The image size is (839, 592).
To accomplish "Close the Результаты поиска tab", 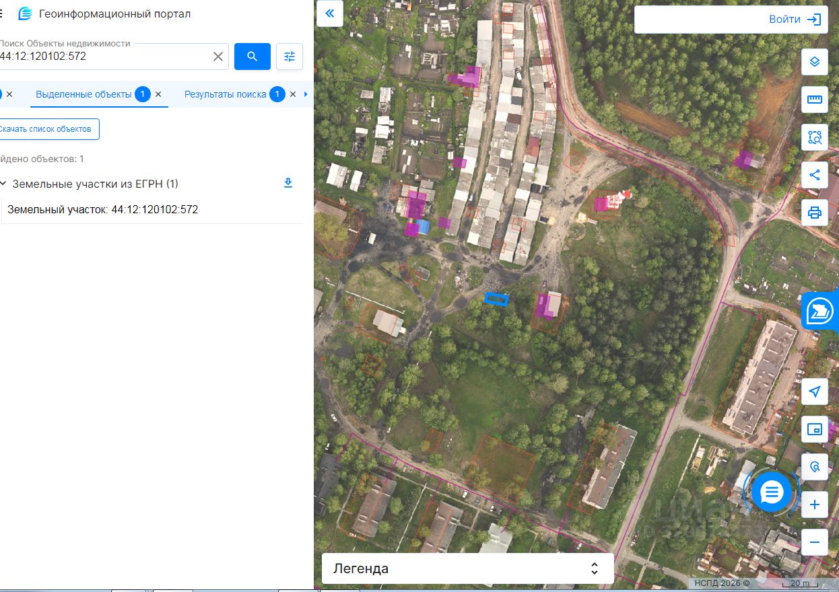I will click(x=293, y=94).
